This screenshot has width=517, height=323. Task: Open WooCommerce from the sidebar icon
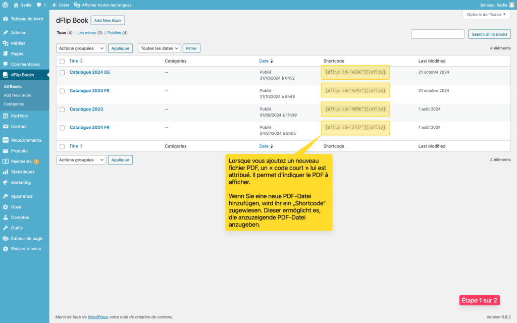6,140
